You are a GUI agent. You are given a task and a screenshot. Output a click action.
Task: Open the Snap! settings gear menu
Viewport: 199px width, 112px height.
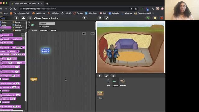[x=30, y=18]
